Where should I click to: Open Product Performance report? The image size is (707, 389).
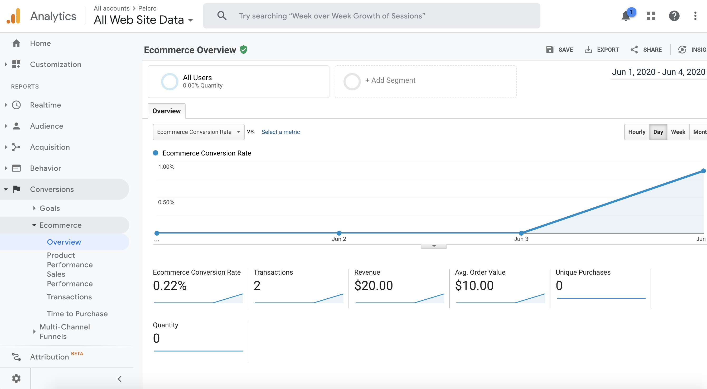70,260
